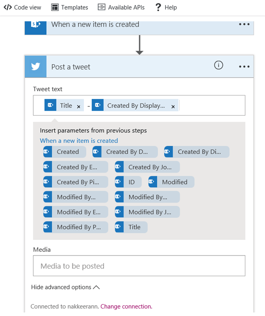Remove Created By Display token
265x316 pixels.
tap(173, 106)
